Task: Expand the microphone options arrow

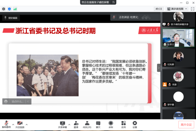Action: (13, 124)
